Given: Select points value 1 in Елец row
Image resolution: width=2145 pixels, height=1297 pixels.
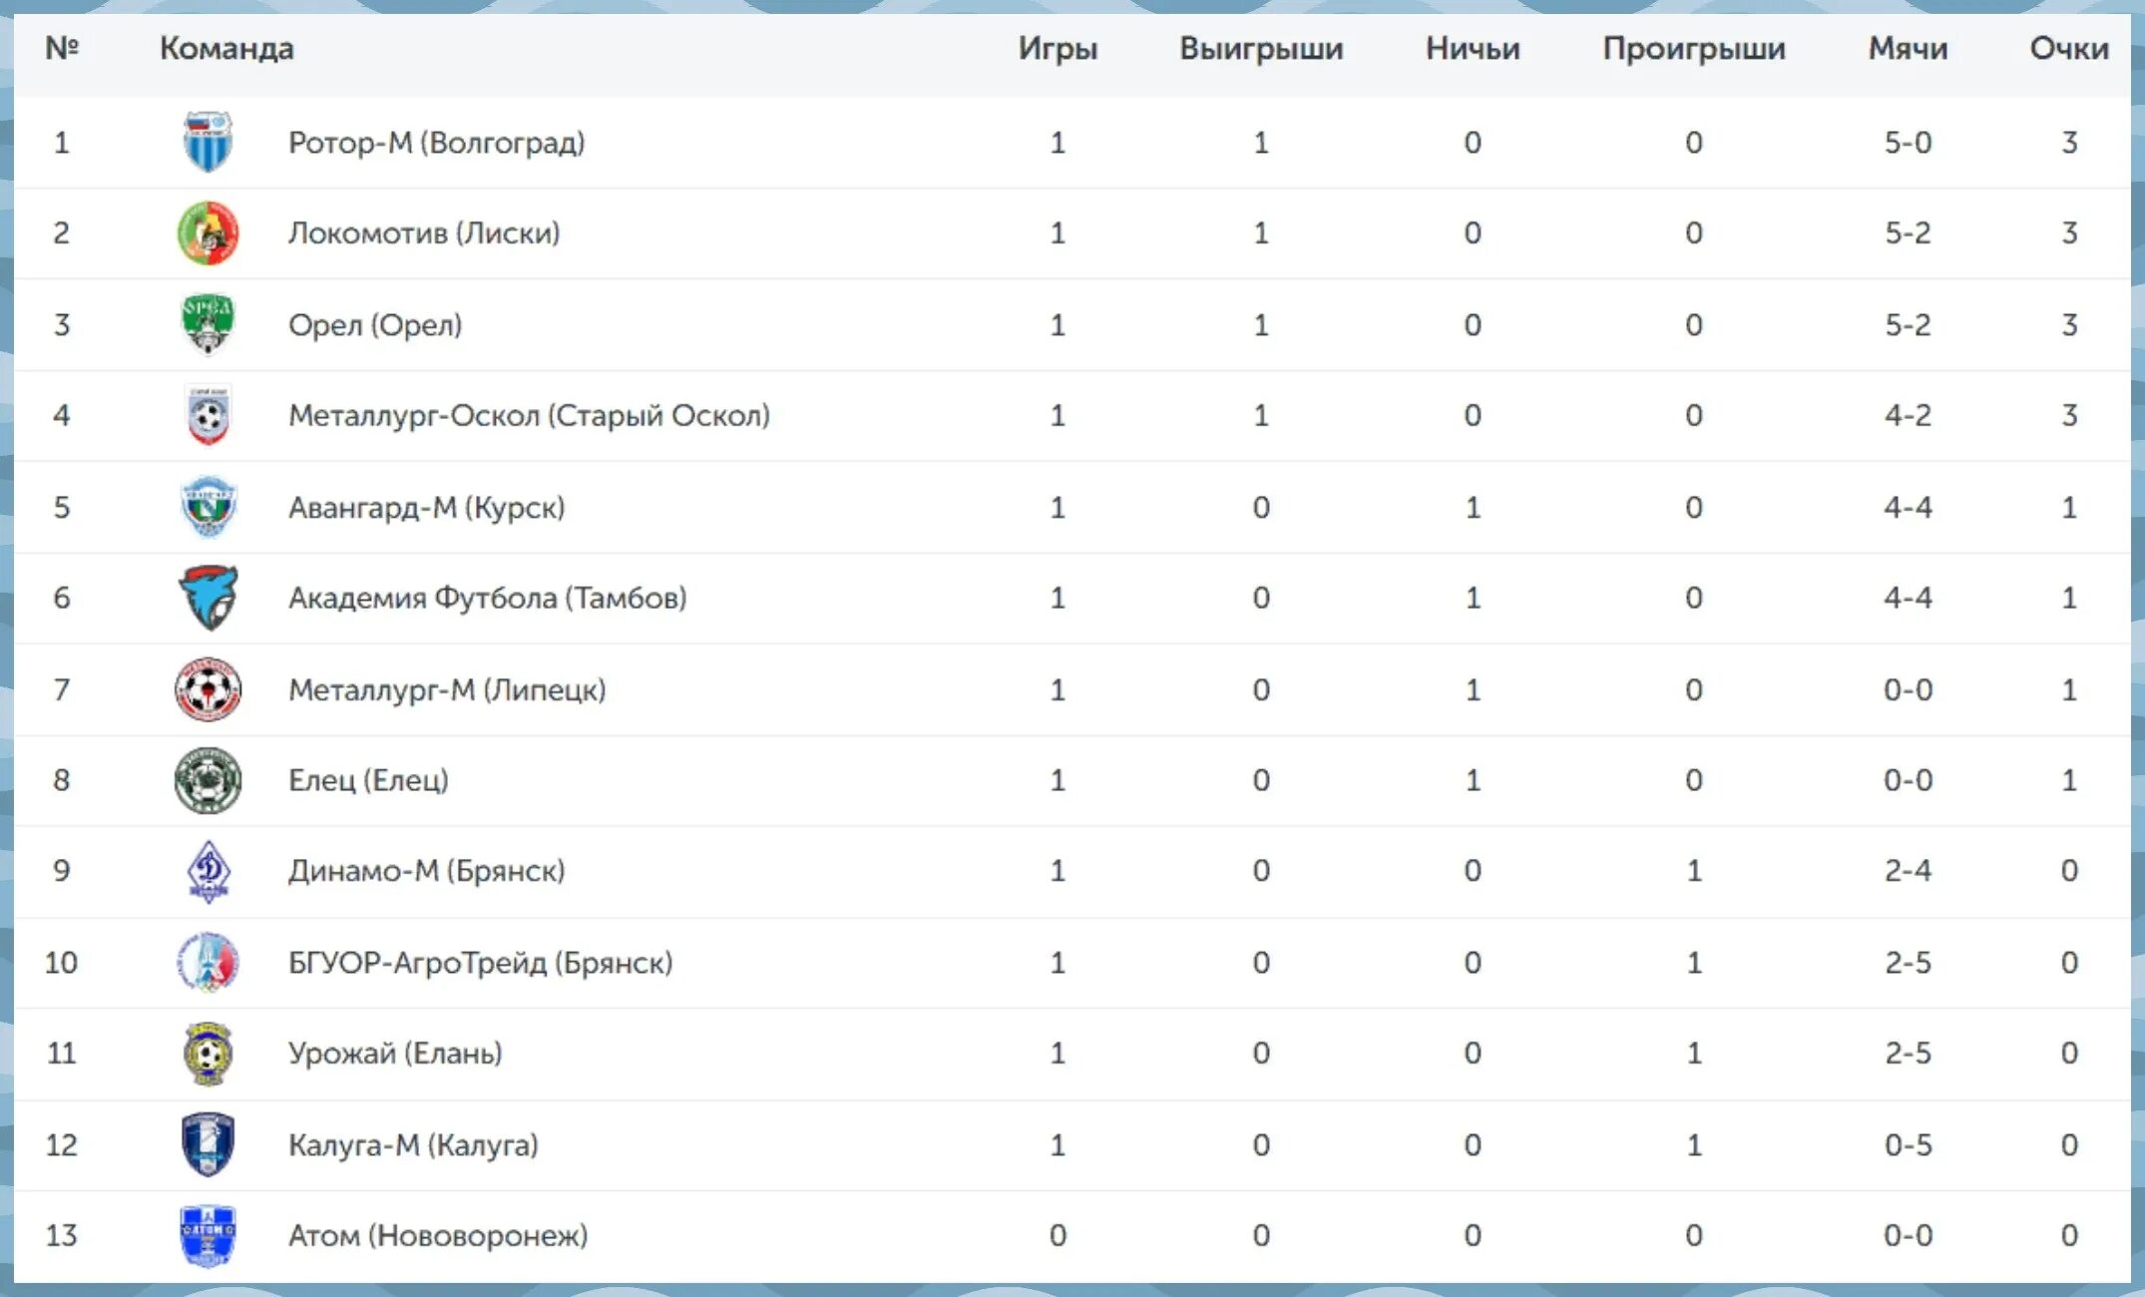Looking at the screenshot, I should coord(2069,780).
